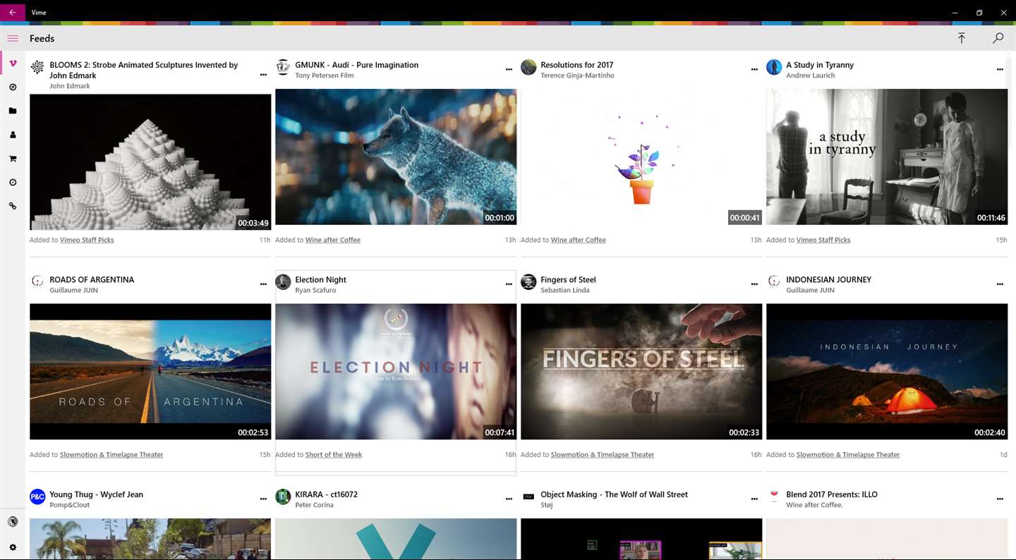Open Slowmotion & Timelapse Theater link under ROADS OF ARGENTINA
This screenshot has width=1016, height=560.
(111, 455)
